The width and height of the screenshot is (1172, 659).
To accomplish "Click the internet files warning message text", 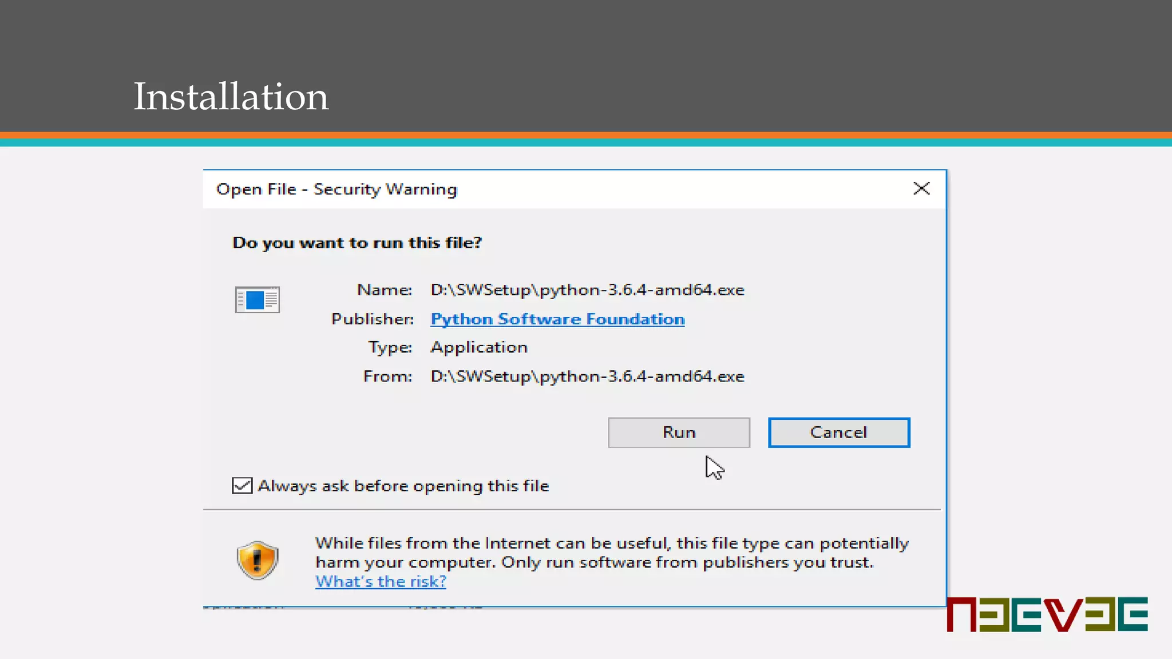I will click(x=612, y=553).
